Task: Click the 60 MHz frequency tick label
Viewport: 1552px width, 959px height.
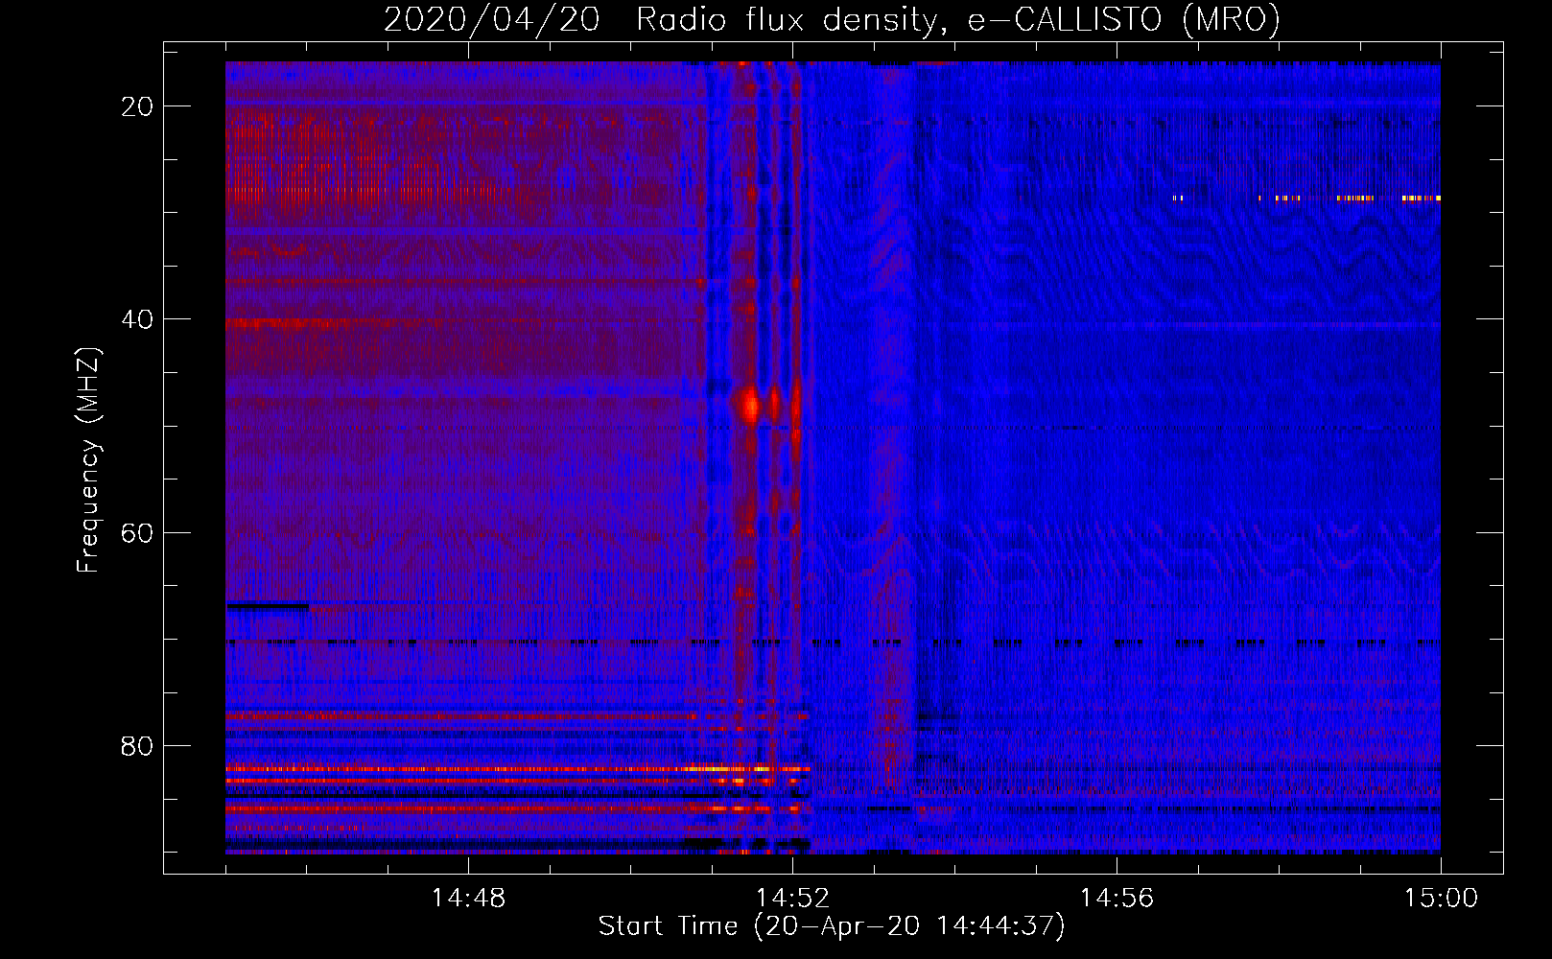Action: [x=137, y=532]
